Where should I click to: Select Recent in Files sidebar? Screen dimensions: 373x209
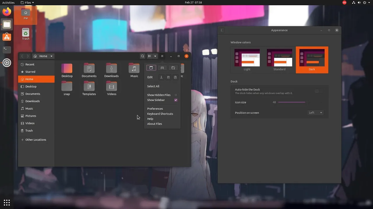coord(36,64)
